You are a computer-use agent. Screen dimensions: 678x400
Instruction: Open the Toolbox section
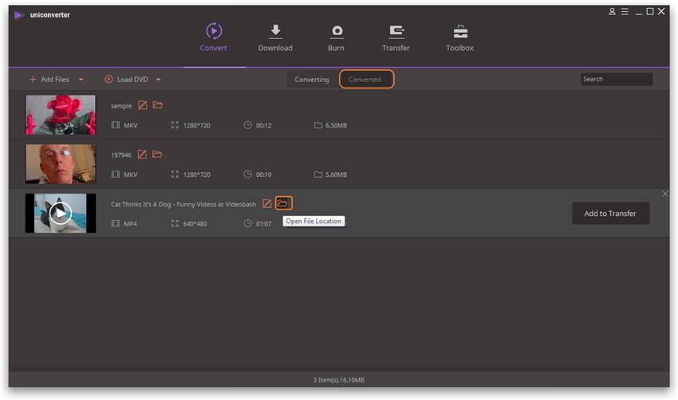[x=459, y=38]
